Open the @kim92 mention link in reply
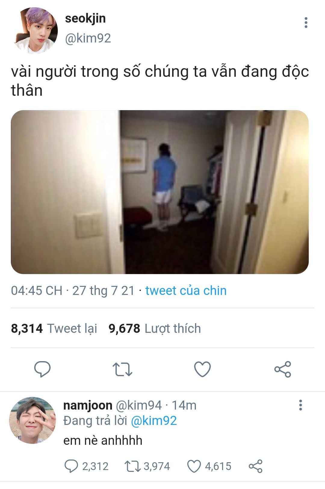The image size is (325, 489). [154, 421]
